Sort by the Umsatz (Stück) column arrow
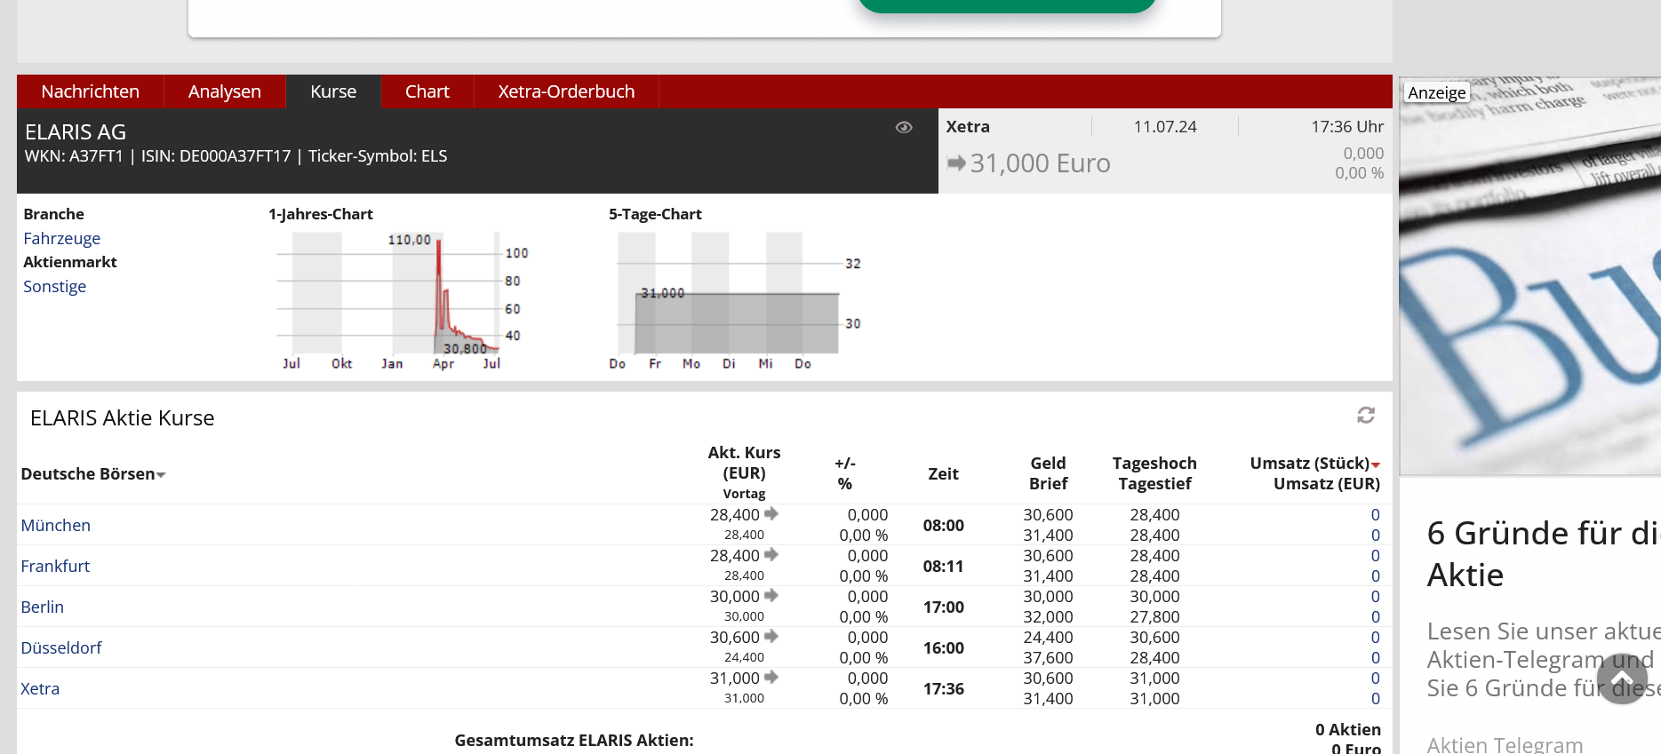This screenshot has height=754, width=1661. click(1375, 464)
